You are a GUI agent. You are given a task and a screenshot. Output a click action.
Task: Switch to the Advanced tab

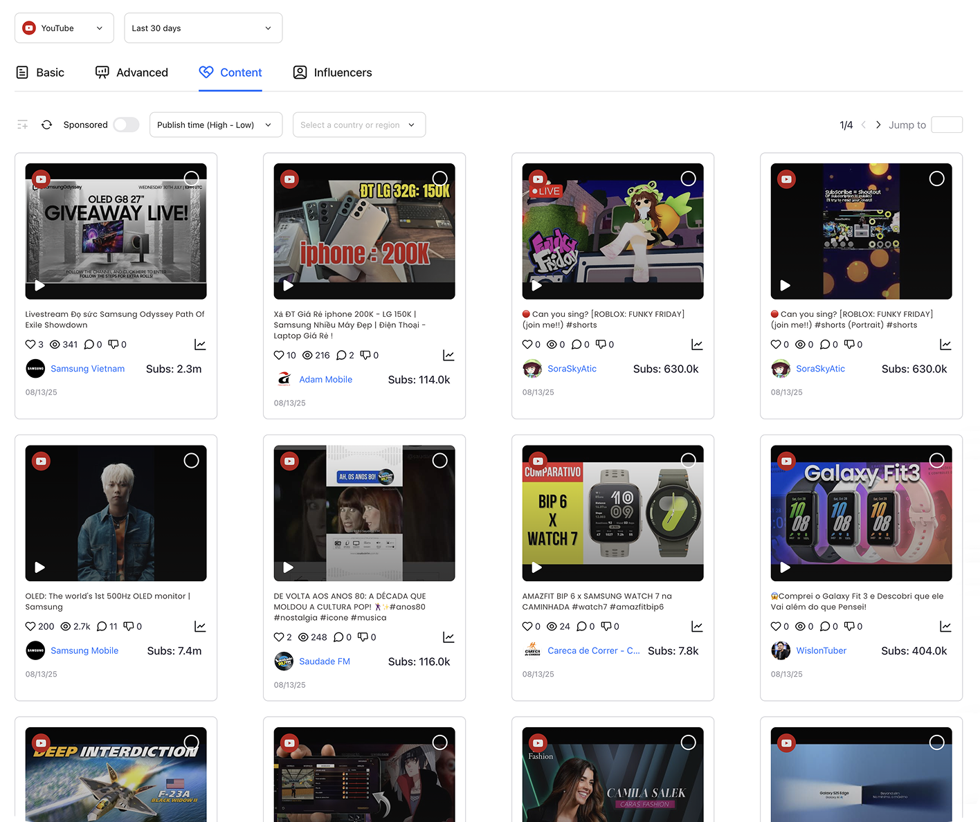click(x=131, y=73)
